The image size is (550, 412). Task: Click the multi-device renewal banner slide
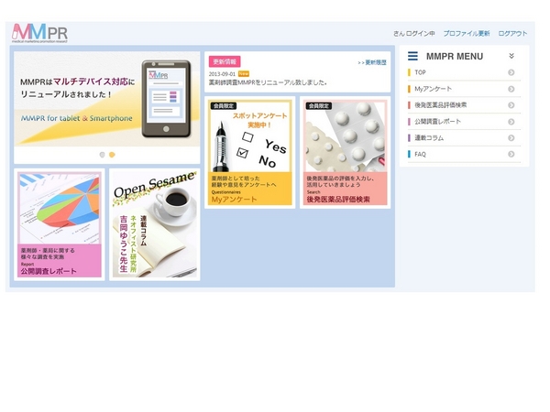[x=107, y=99]
